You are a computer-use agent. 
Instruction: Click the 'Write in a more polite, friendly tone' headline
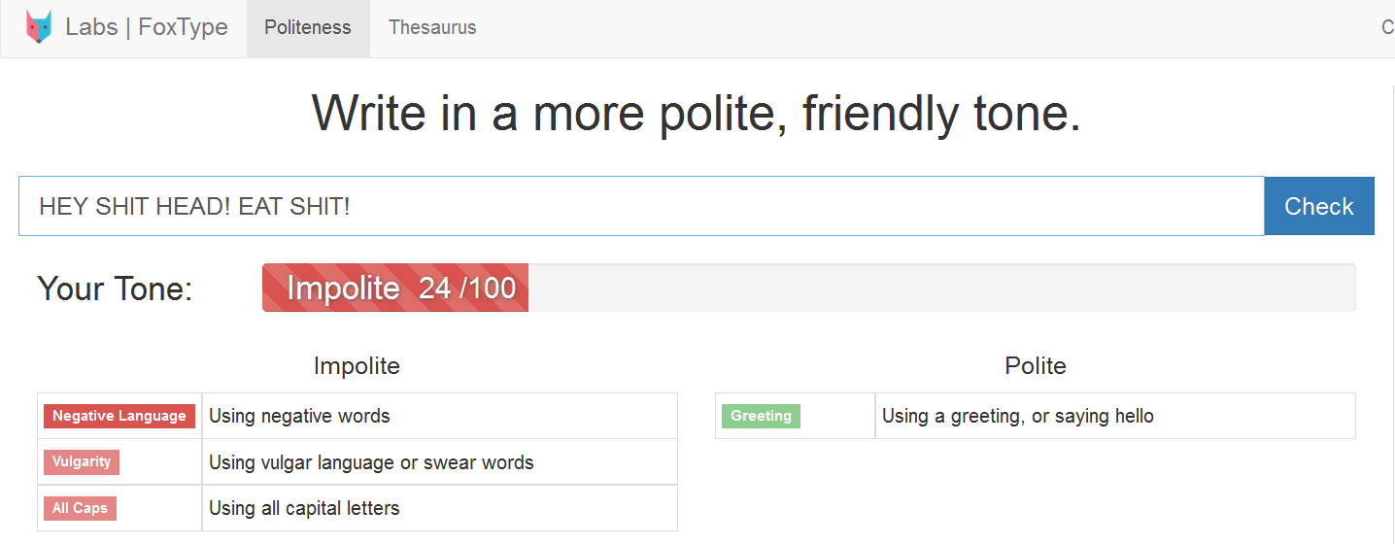point(696,114)
